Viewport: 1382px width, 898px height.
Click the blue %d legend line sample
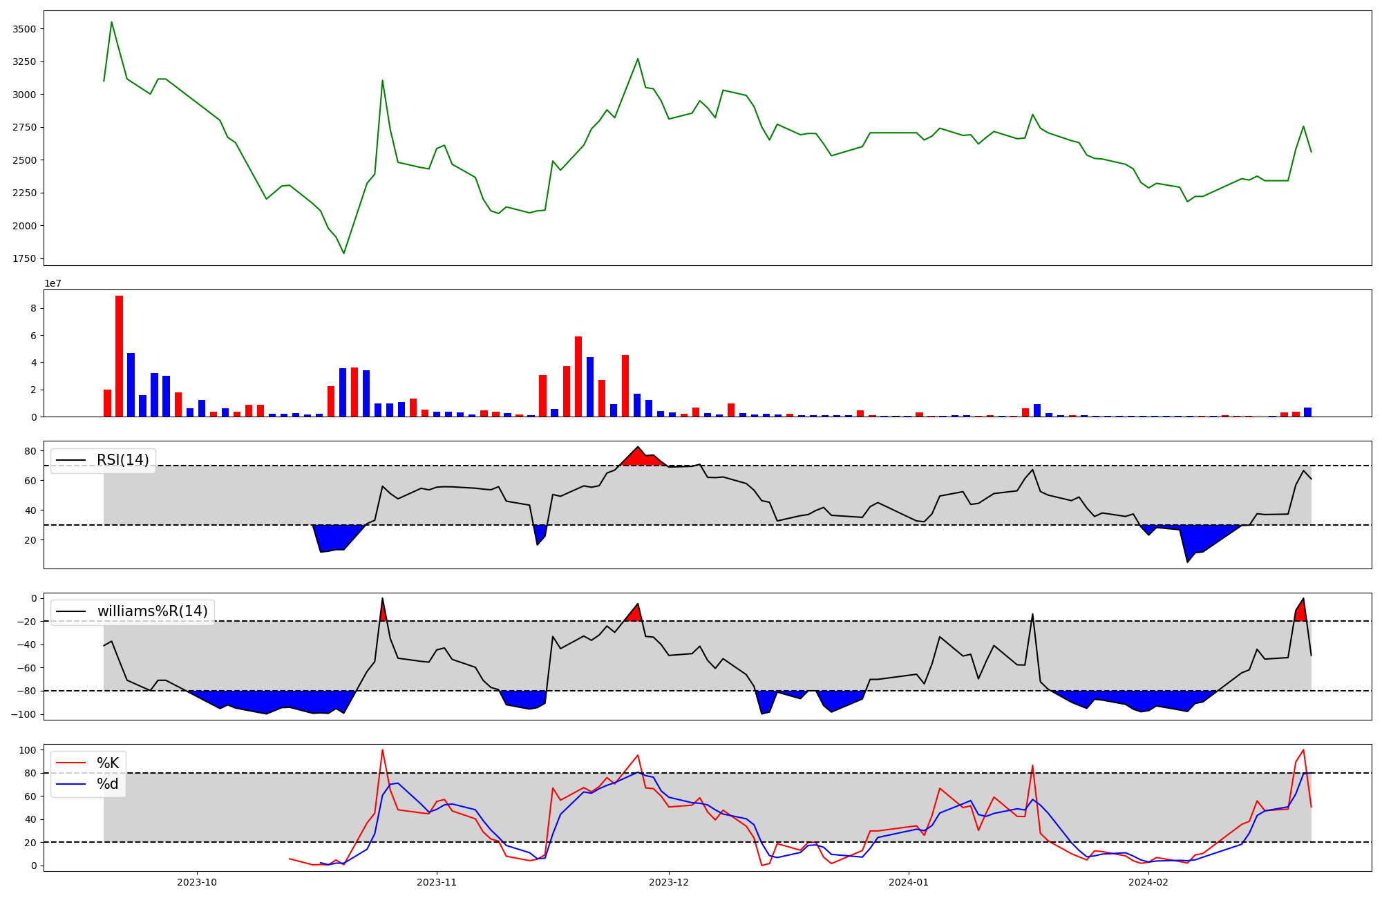70,784
